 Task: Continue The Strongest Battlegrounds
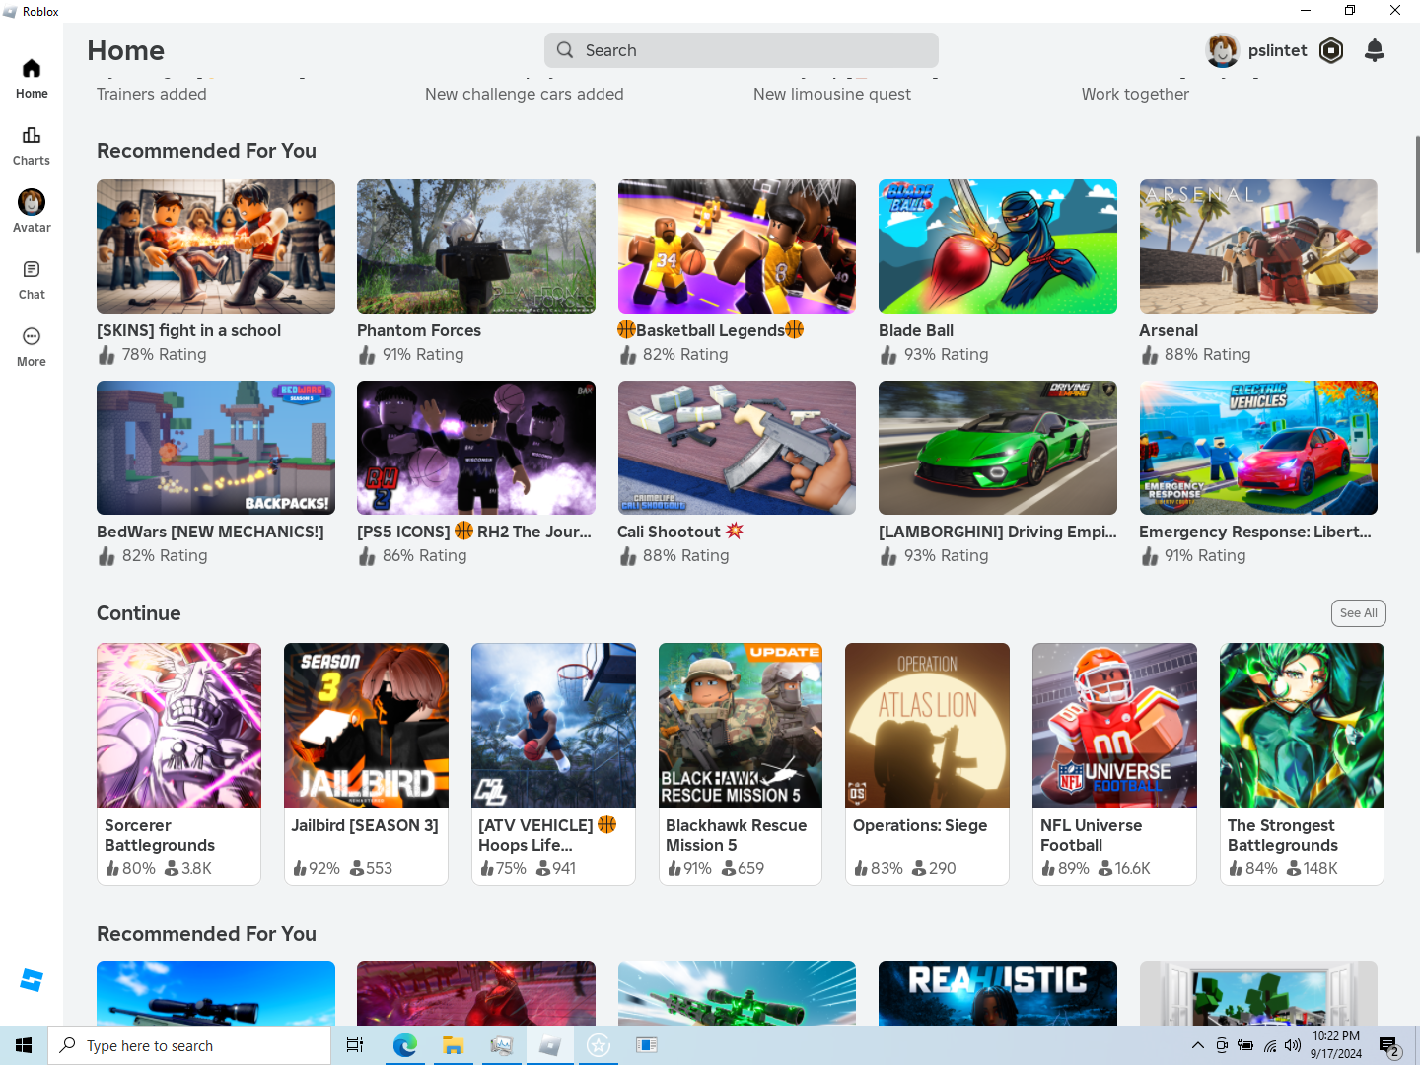(x=1302, y=763)
